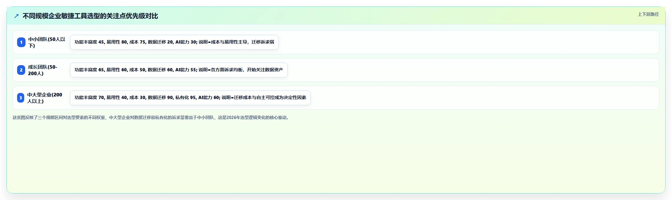Screen dimensions: 672x200
Task: Click the 中小团队(50人以下) row label
Action: [x=47, y=42]
